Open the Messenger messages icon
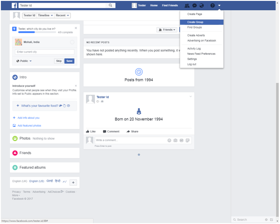 [194, 5]
